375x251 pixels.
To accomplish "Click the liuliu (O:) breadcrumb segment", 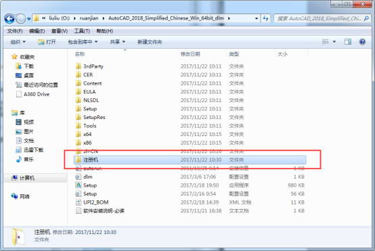I will pyautogui.click(x=59, y=18).
